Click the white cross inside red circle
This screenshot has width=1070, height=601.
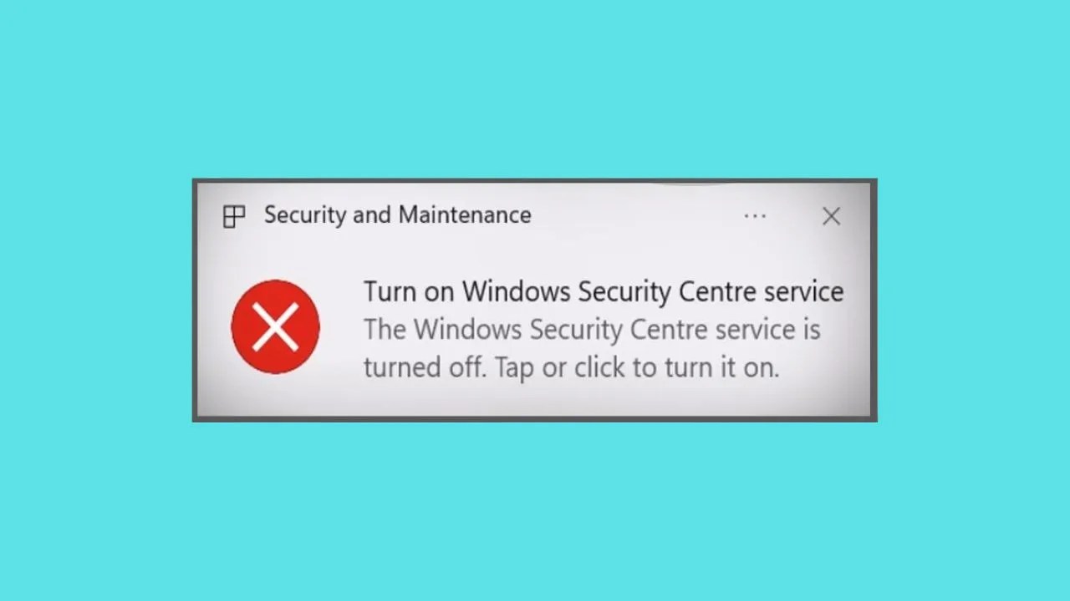click(275, 326)
